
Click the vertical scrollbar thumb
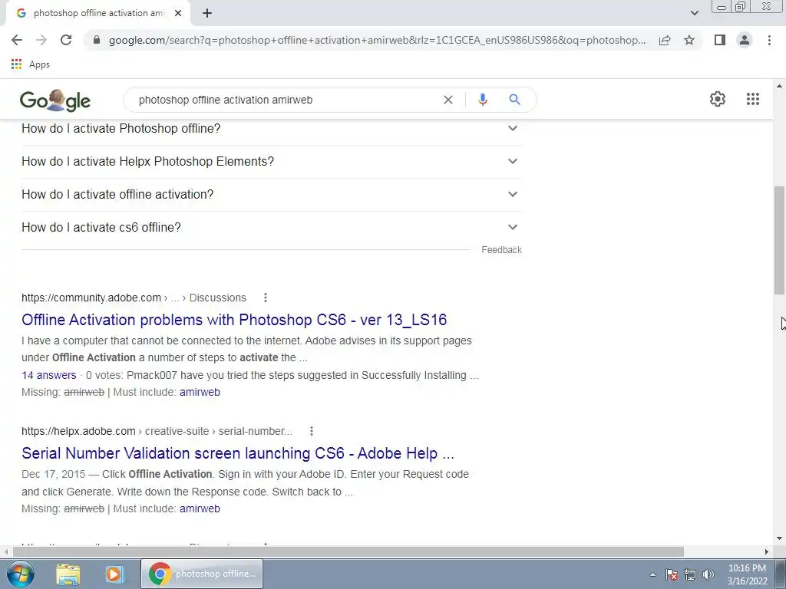click(x=780, y=240)
